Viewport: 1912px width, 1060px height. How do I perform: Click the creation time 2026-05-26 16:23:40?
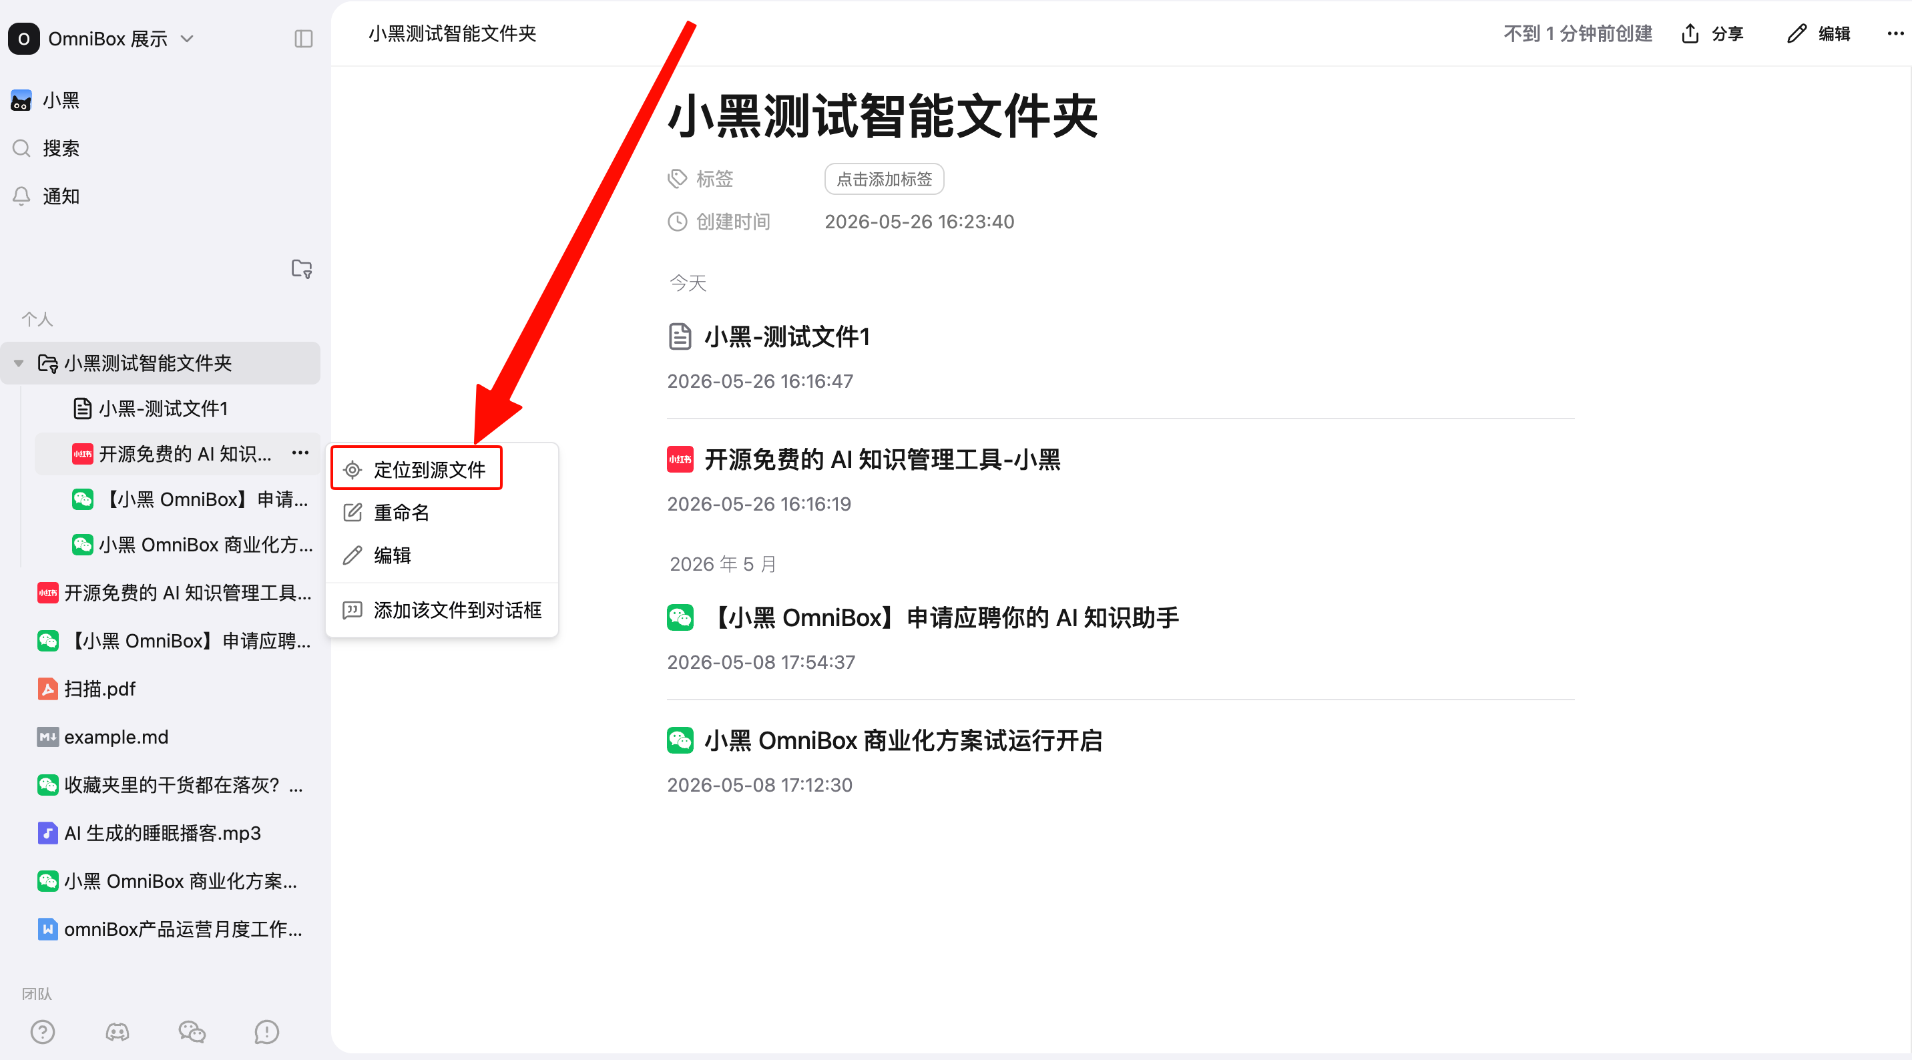pos(920,222)
